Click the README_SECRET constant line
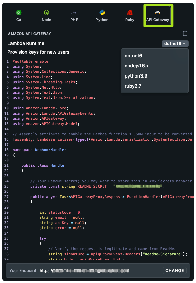Screen dimensions: 196x283 pyautogui.click(x=97, y=186)
